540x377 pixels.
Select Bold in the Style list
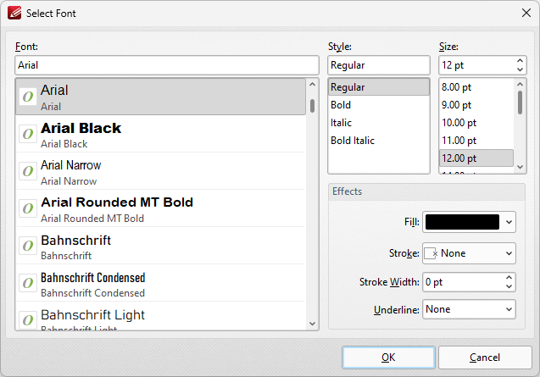pyautogui.click(x=379, y=105)
